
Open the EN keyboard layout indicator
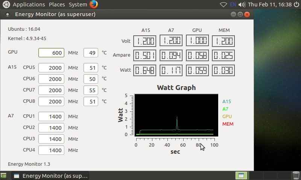click(233, 4)
